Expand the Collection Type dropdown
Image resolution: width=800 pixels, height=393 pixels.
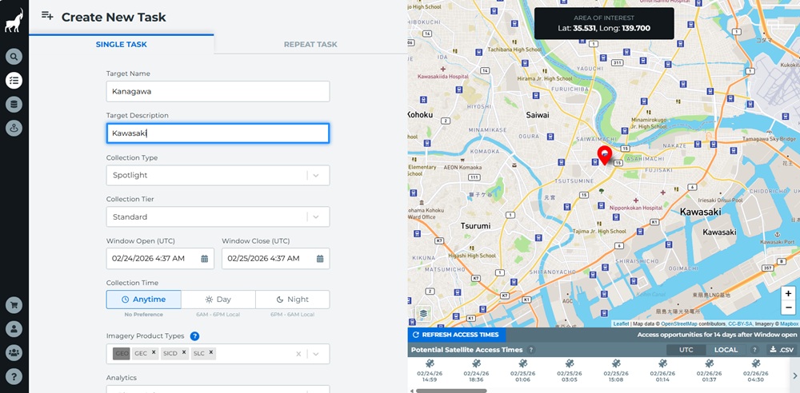click(x=317, y=176)
